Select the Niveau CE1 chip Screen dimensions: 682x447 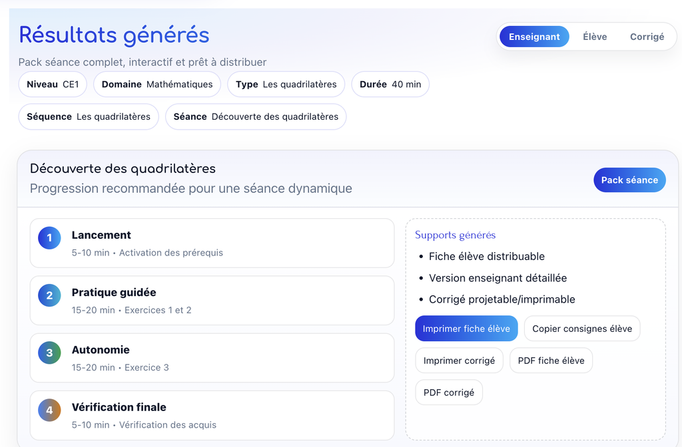(x=53, y=84)
